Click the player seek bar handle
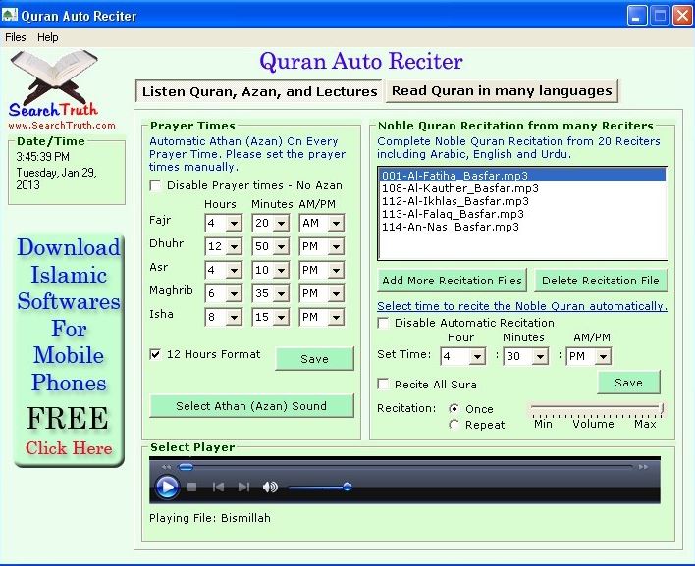The image size is (695, 566). click(186, 467)
